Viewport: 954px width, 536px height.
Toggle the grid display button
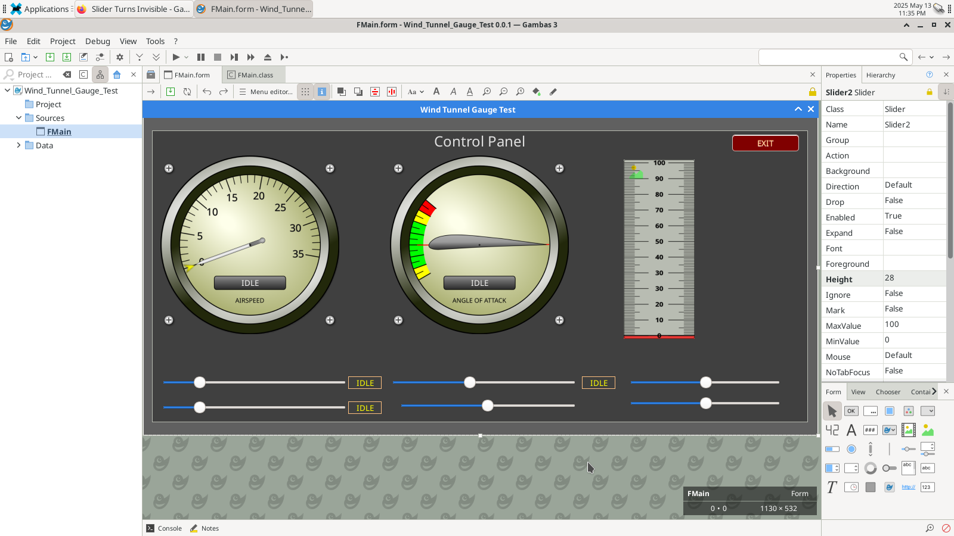point(305,92)
